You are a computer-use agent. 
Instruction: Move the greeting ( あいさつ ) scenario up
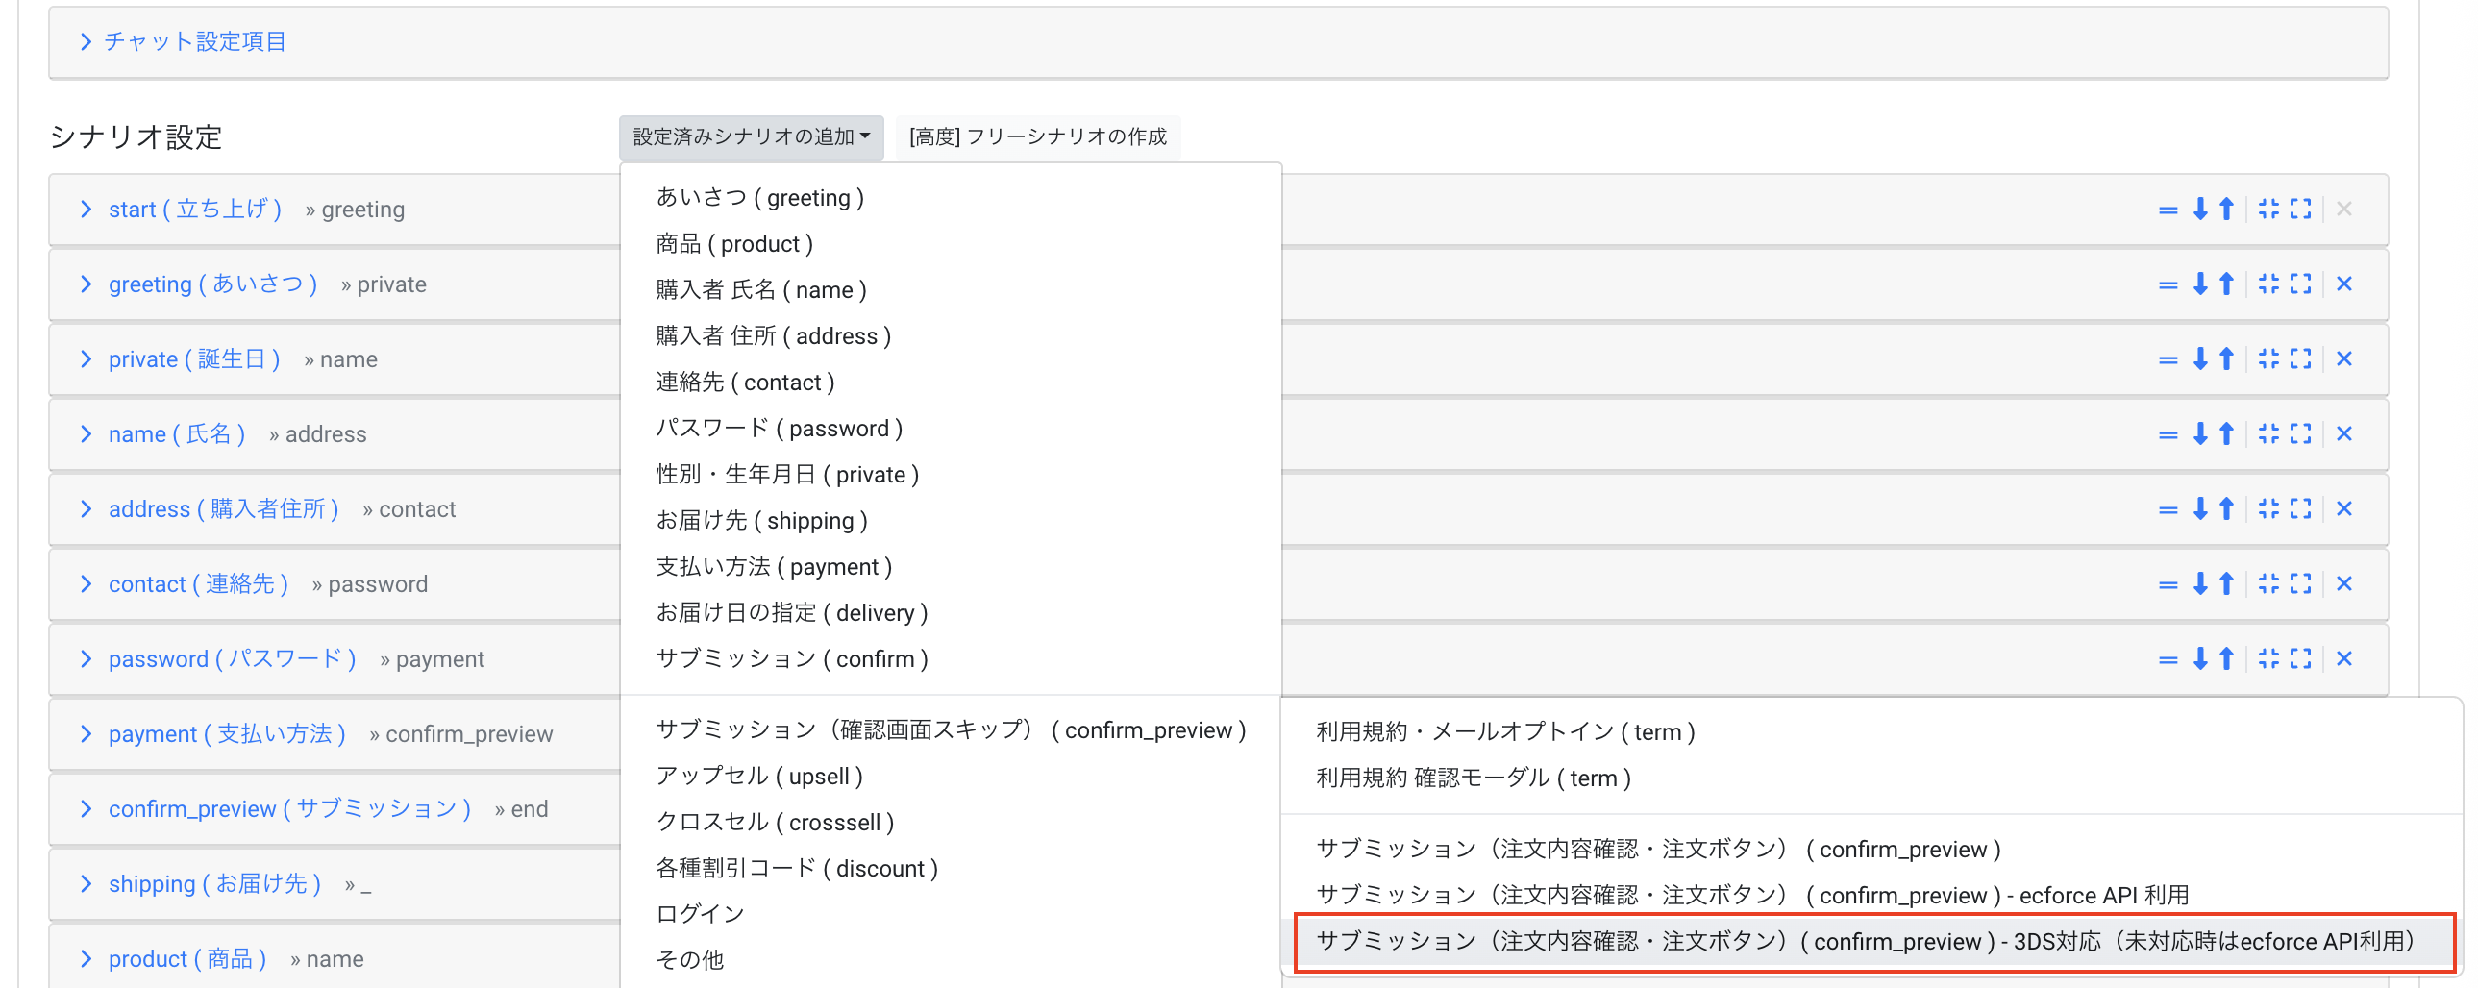pyautogui.click(x=2225, y=284)
